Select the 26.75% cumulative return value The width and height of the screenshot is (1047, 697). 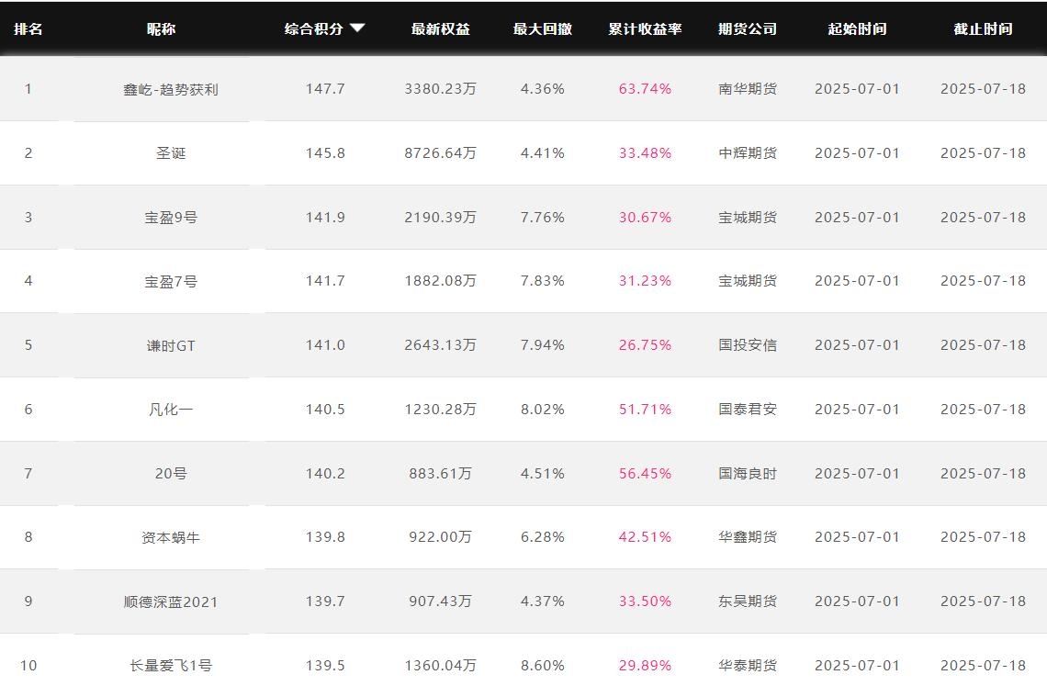point(645,344)
